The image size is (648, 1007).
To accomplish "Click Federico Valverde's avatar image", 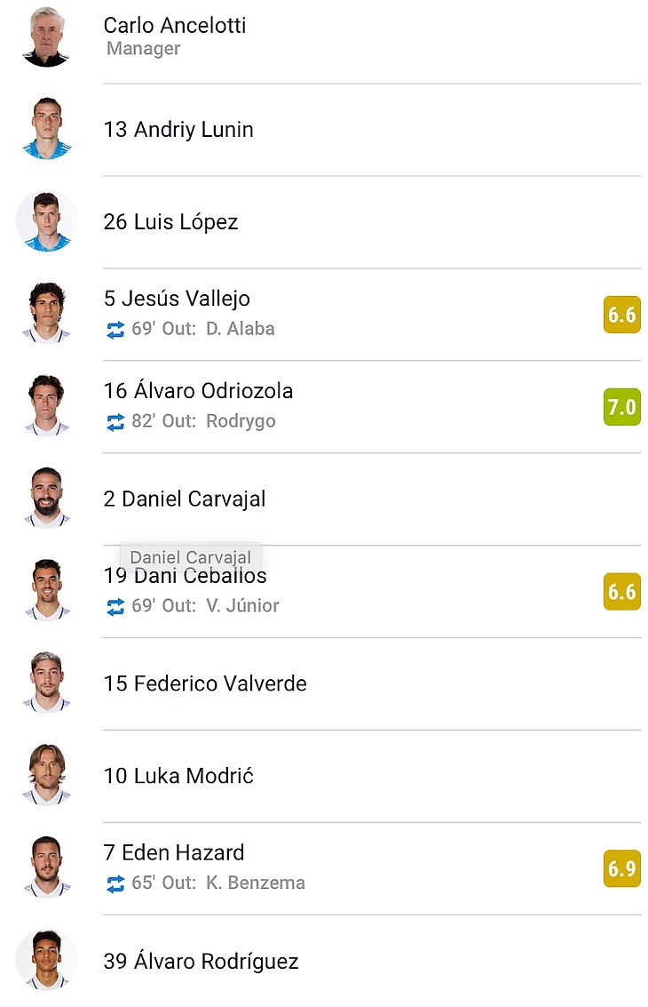I will click(x=45, y=683).
